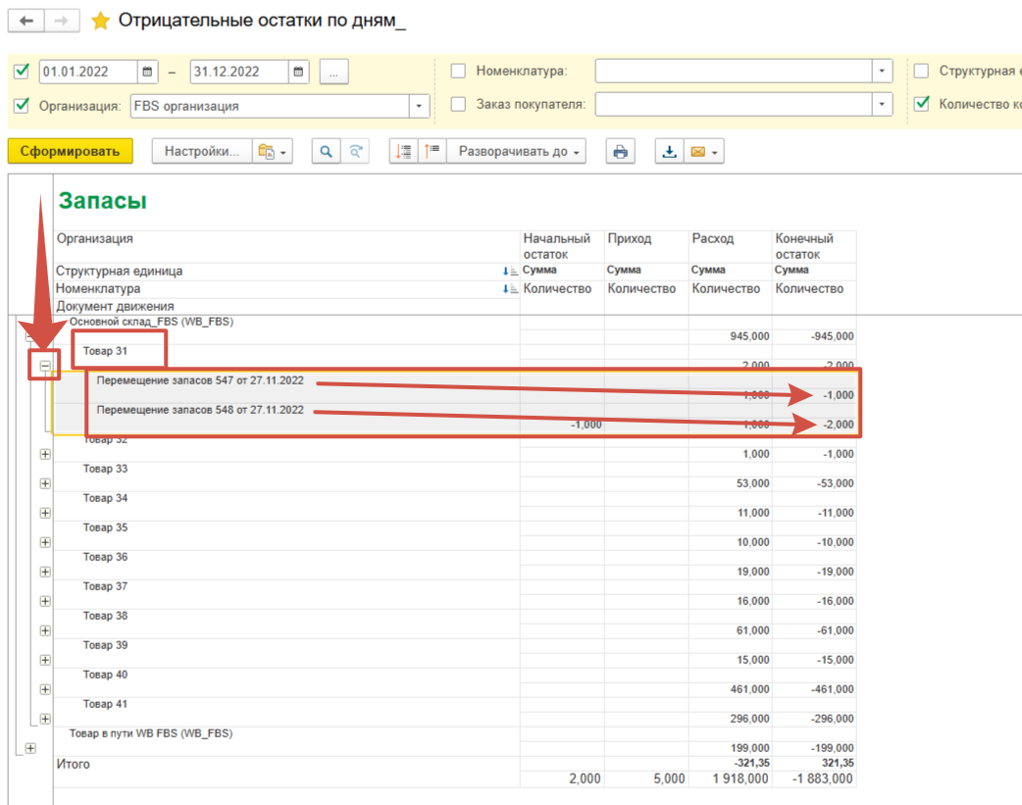1022x805 pixels.
Task: Click the back navigation arrow
Action: pos(26,21)
